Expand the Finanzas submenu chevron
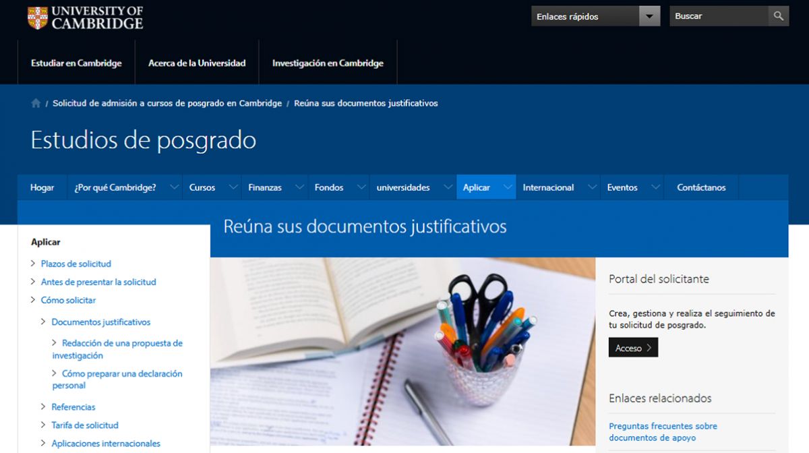Screen dimensions: 809x453 299,187
